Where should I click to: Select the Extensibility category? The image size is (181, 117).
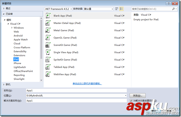tap(20, 51)
